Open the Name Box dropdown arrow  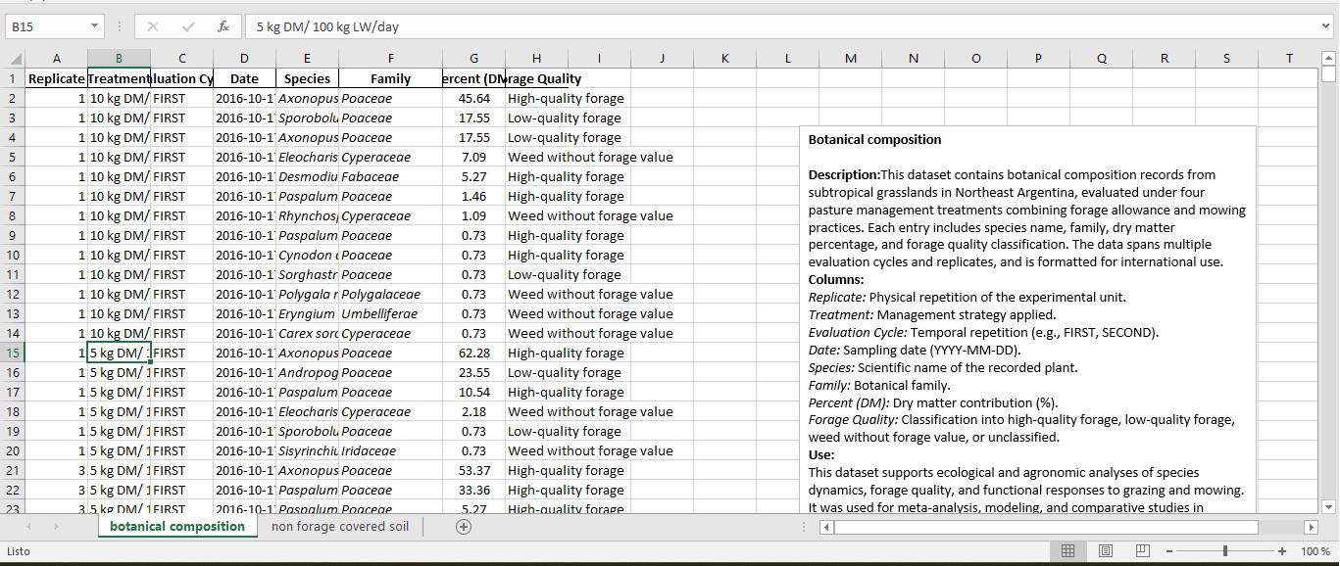(x=95, y=27)
